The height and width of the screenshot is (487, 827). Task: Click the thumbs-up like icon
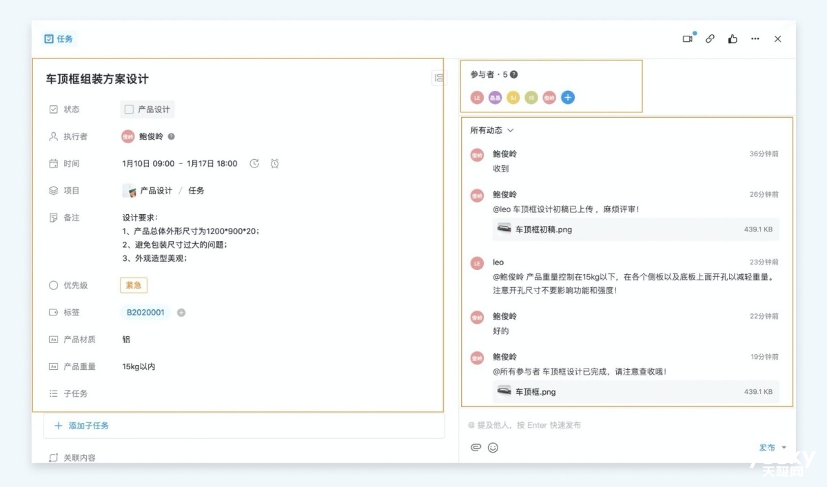[x=733, y=39]
